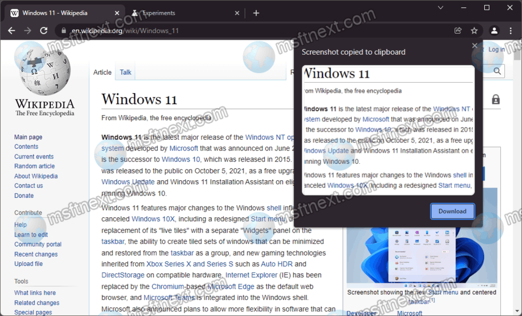Click the page protection padlock icon
Screen dimensions: 522x316
(x=496, y=99)
